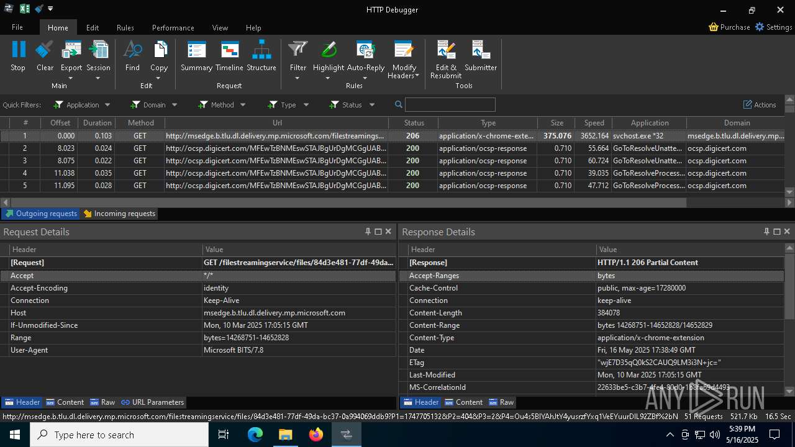
Task: Switch to the Edit ribbon tab
Action: coord(93,27)
